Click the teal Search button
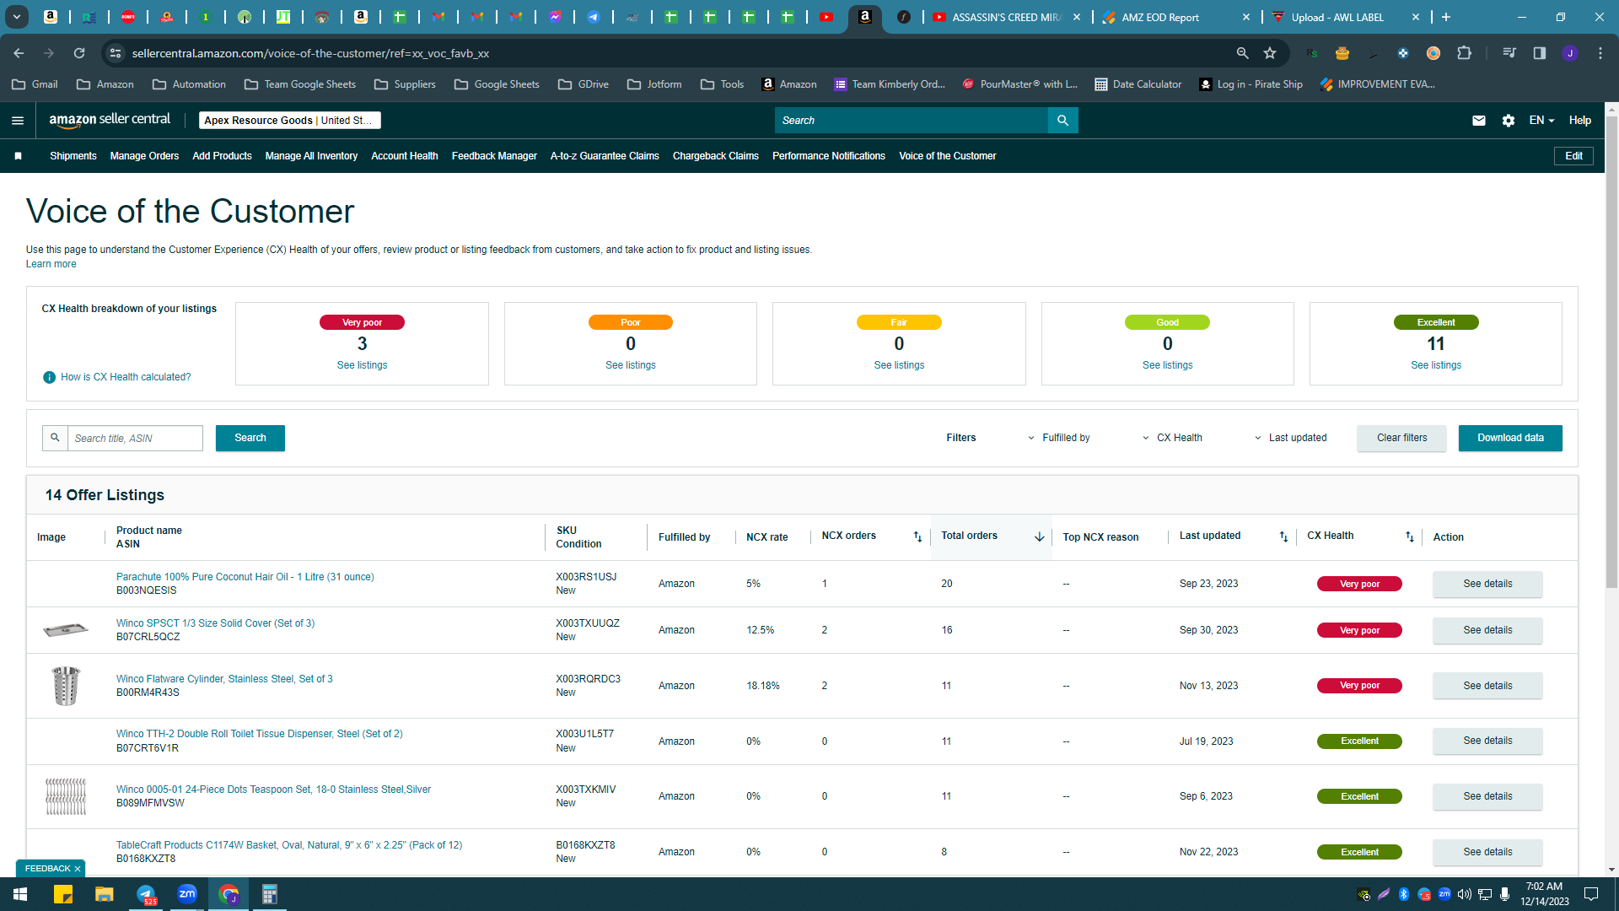The width and height of the screenshot is (1619, 911). point(250,438)
